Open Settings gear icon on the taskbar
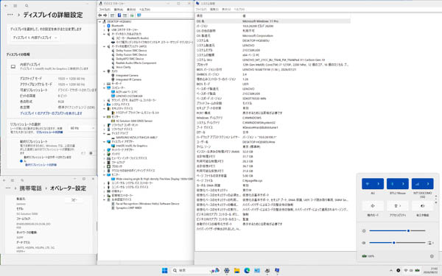This screenshot has height=276, width=442. pyautogui.click(x=227, y=270)
